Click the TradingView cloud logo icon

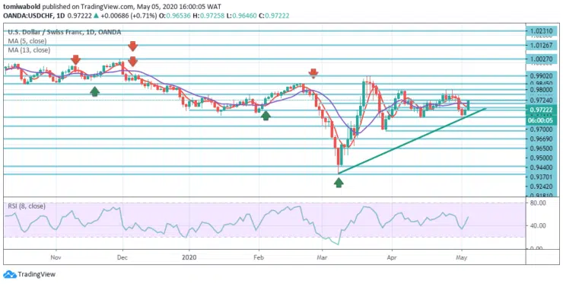[x=10, y=274]
